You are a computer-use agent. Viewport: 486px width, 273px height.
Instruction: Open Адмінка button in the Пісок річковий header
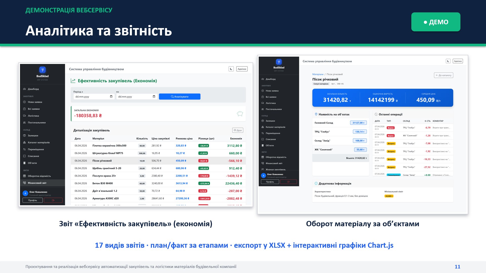coord(458,61)
